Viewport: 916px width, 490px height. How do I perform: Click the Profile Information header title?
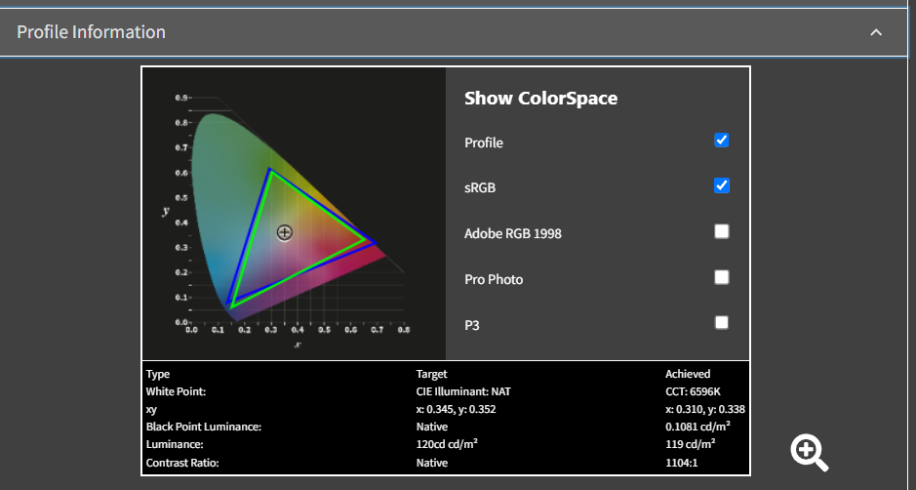[x=92, y=32]
